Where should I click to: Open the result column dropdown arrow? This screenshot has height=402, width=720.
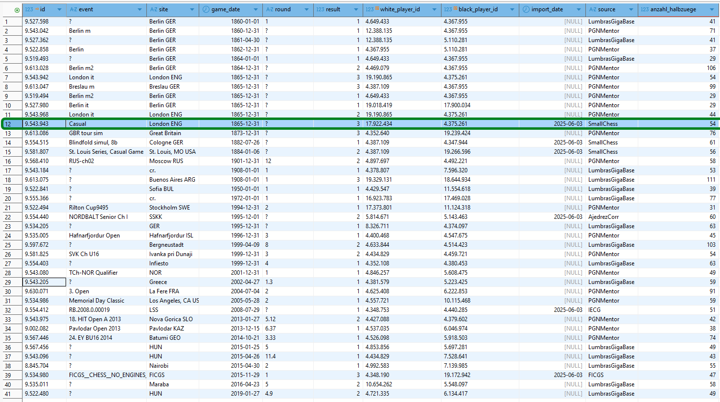pos(356,10)
